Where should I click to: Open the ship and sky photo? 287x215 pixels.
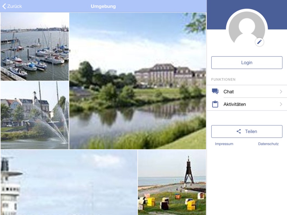click(x=69, y=182)
